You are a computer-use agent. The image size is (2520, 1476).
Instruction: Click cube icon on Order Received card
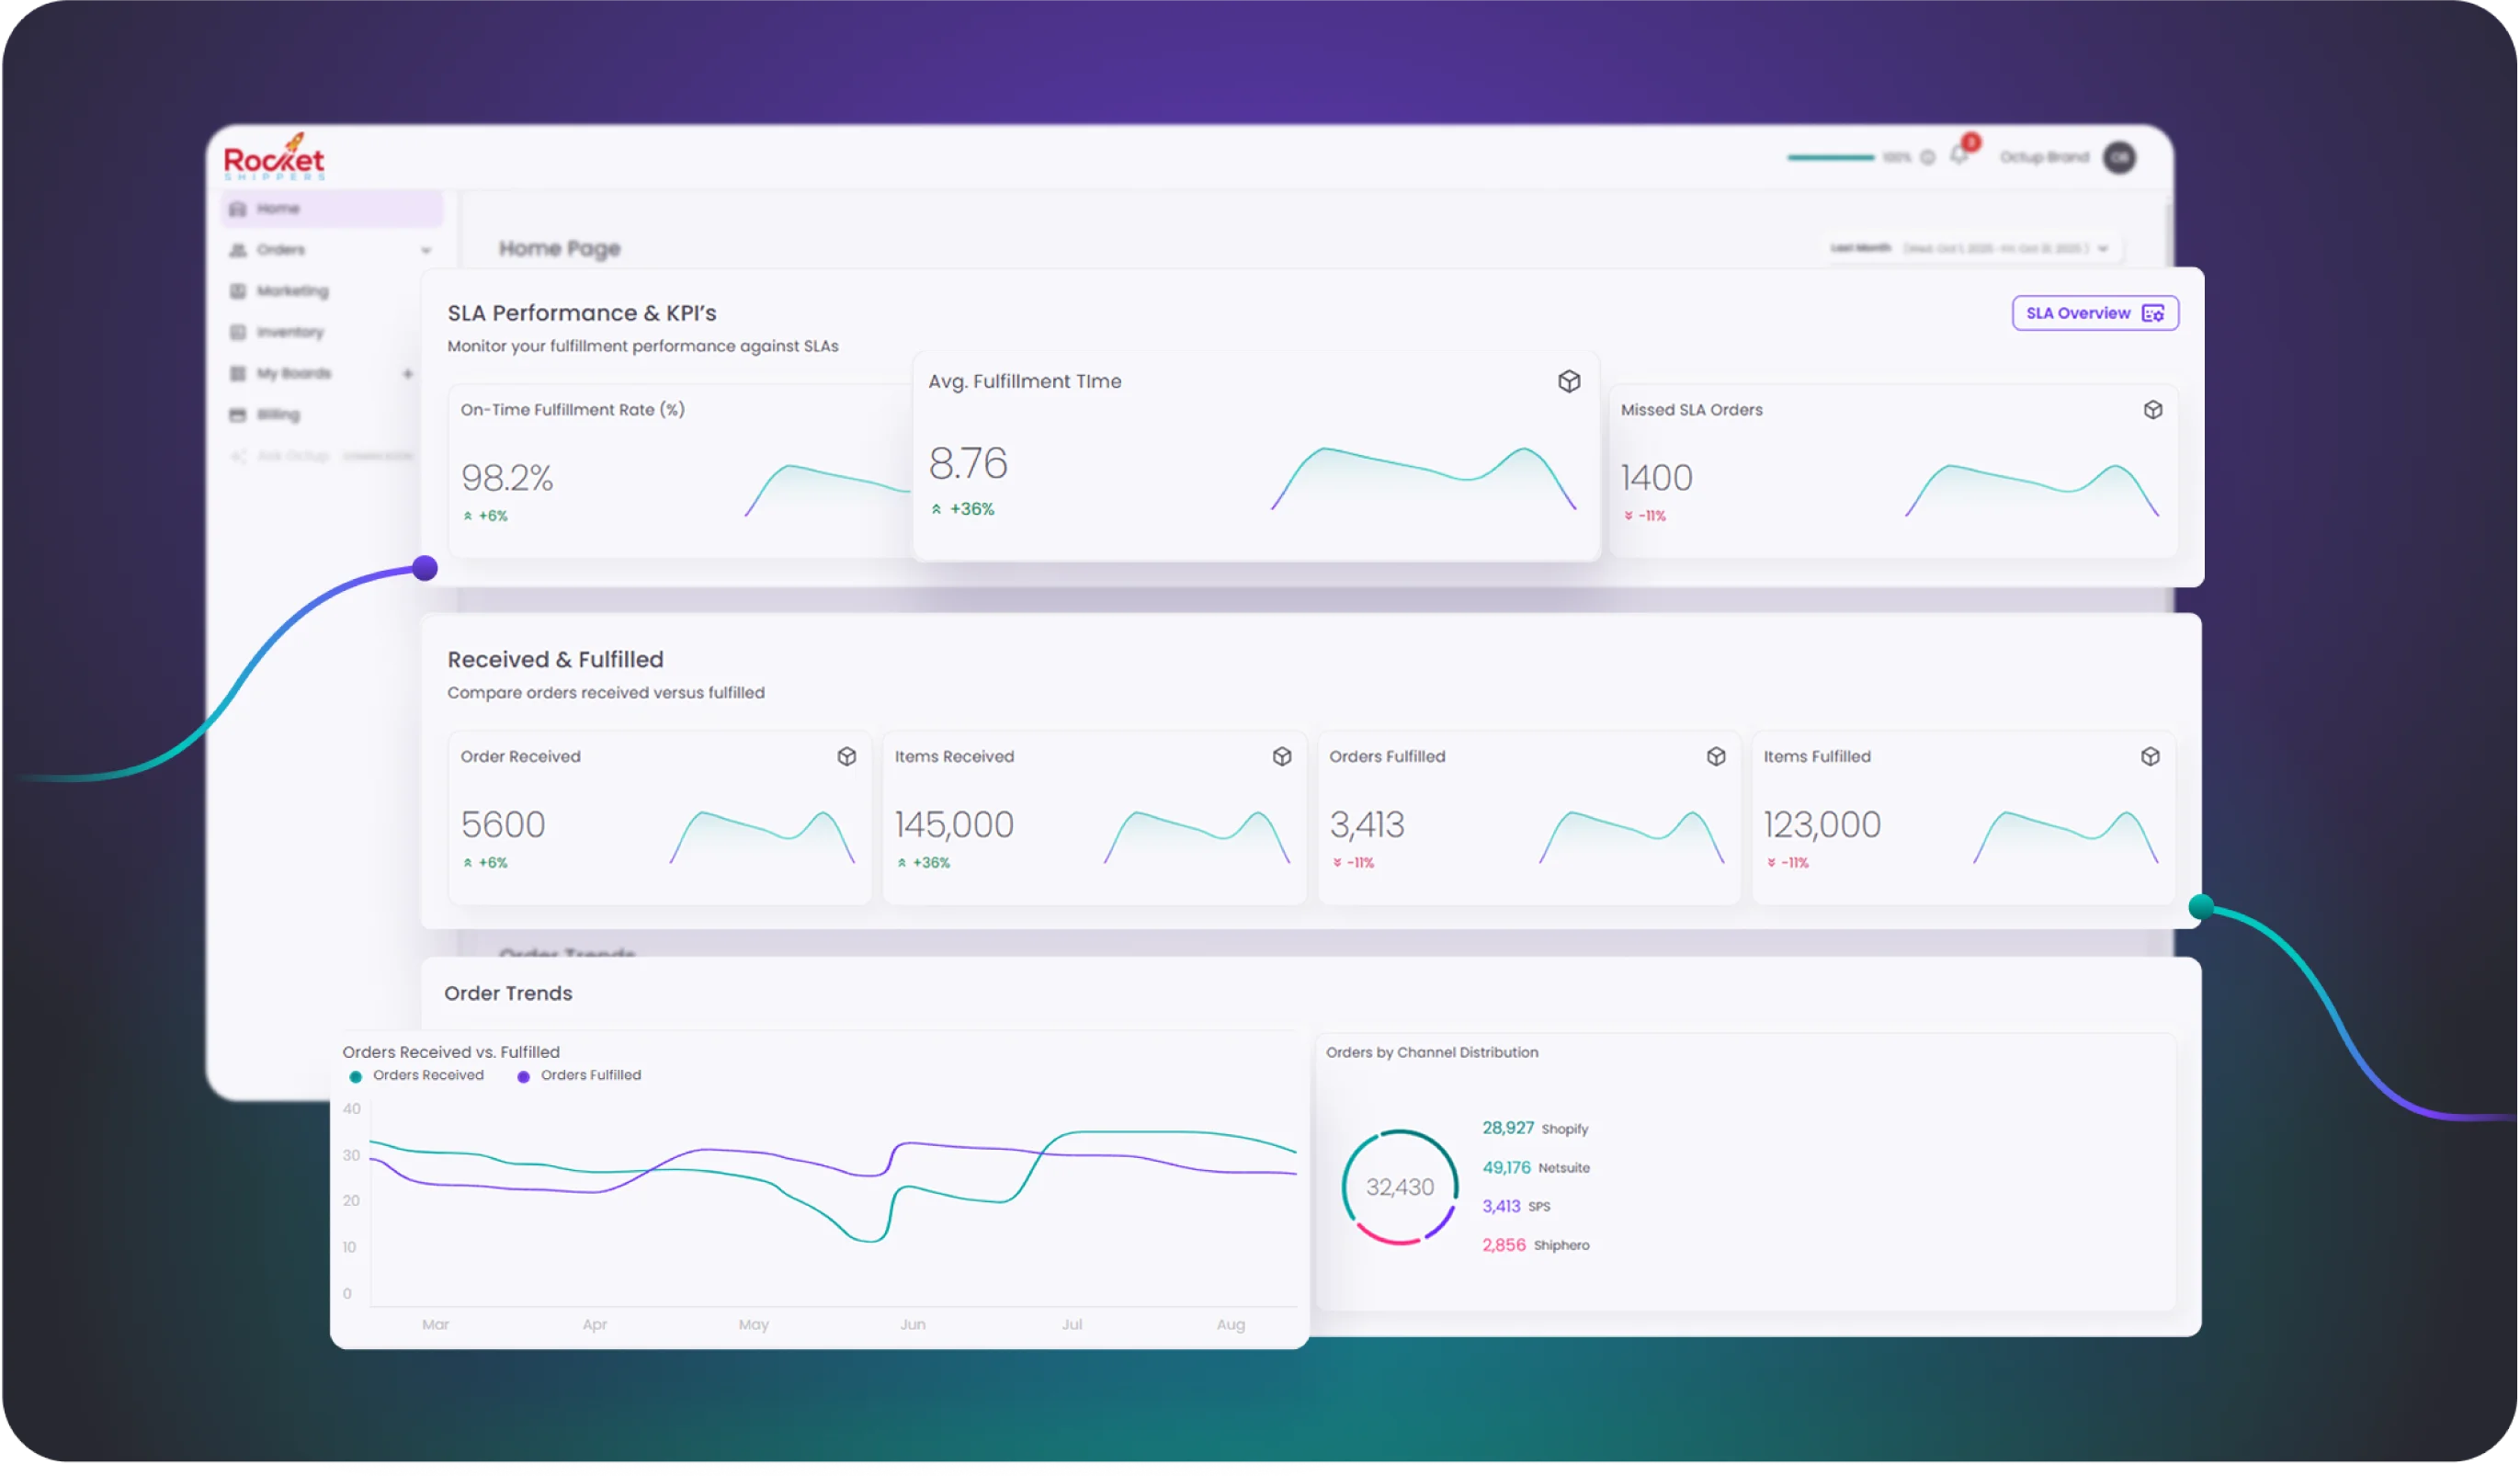point(847,757)
